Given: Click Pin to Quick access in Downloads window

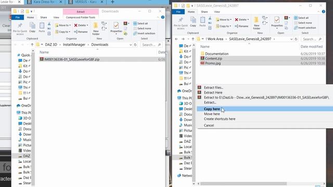Looking at the screenshot, I should pyautogui.click(x=20, y=29).
